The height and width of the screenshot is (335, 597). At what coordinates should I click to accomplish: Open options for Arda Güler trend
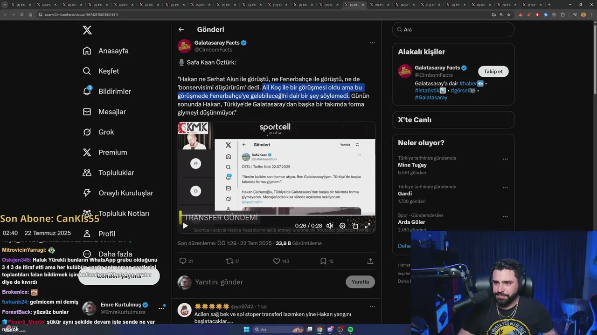(505, 216)
